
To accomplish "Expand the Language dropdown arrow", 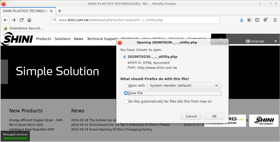I will [276, 41].
